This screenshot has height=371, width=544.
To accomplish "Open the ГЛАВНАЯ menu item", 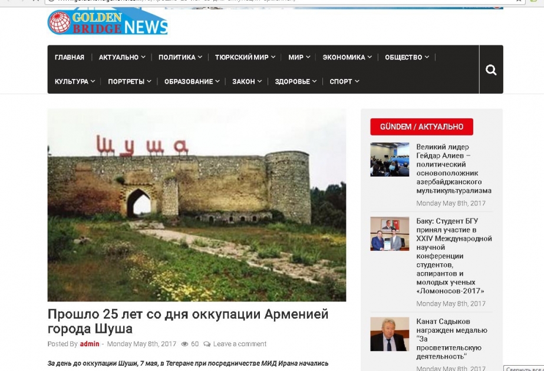I will [70, 57].
